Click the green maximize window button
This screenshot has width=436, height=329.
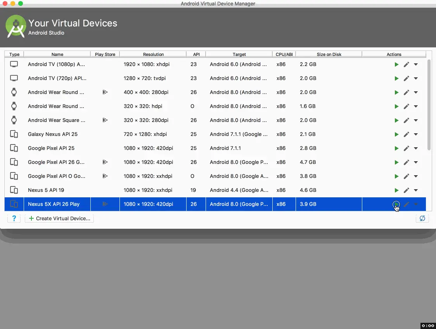click(20, 3)
